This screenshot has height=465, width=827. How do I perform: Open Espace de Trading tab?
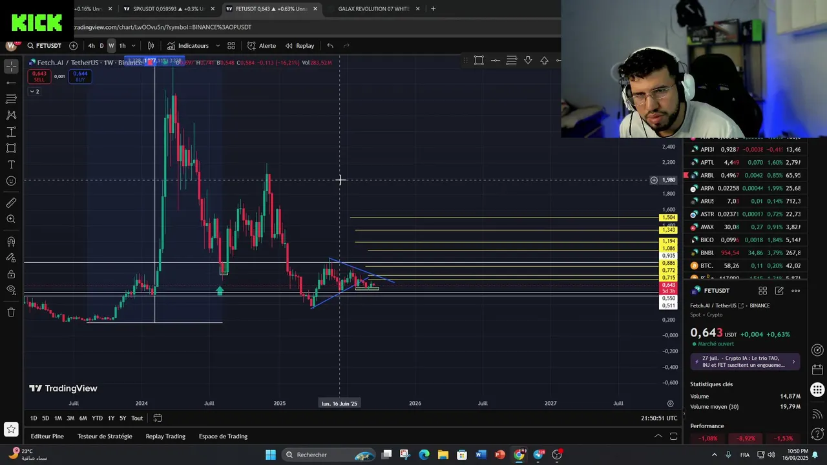(x=223, y=437)
